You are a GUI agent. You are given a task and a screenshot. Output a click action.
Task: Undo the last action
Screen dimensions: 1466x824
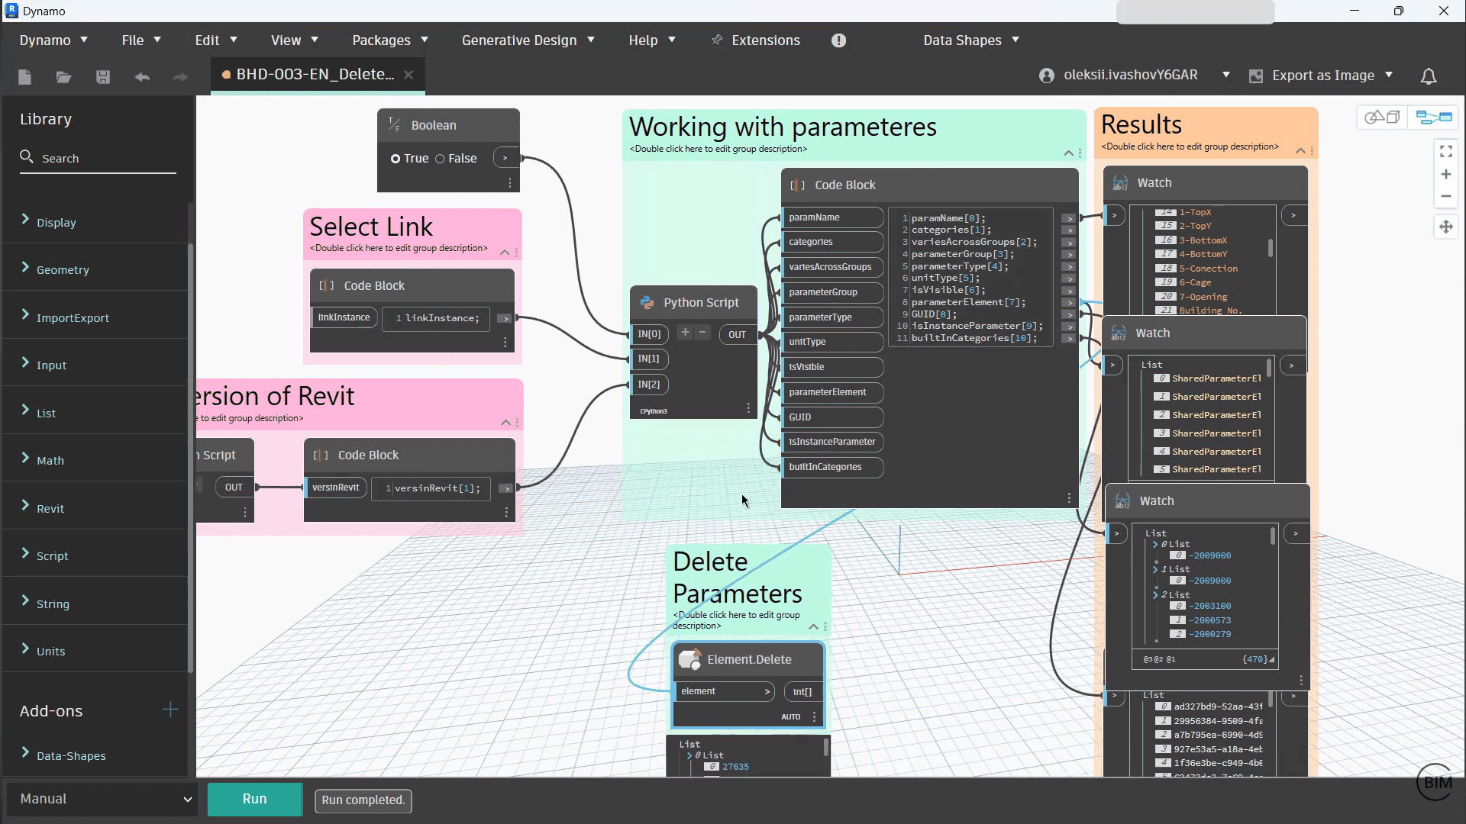pos(142,76)
